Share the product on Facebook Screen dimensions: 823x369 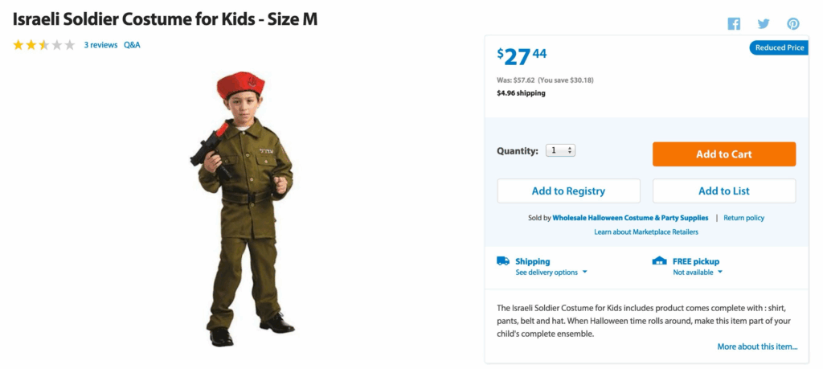(734, 24)
